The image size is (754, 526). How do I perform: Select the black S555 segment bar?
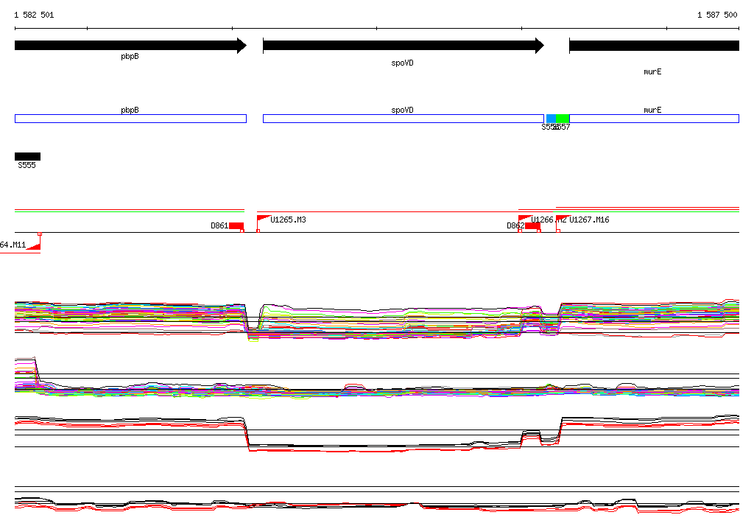[x=27, y=156]
